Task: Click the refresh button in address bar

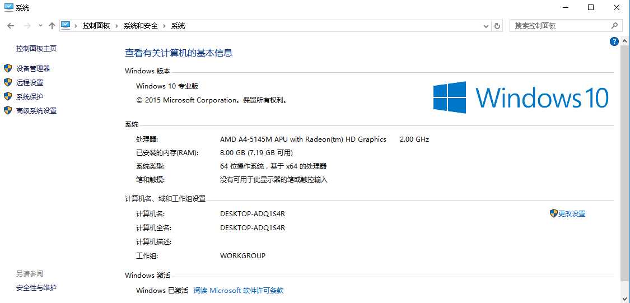Action: (x=497, y=26)
